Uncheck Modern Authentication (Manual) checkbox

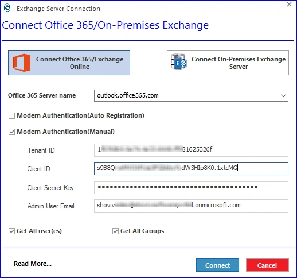tap(11, 132)
